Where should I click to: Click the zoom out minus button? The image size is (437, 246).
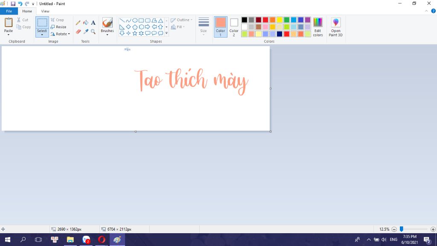[394, 229]
